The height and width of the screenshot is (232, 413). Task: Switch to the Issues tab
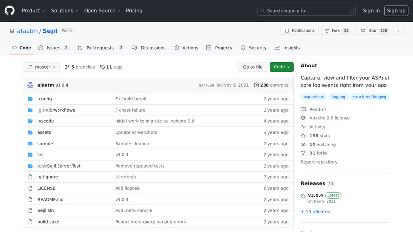(54, 48)
